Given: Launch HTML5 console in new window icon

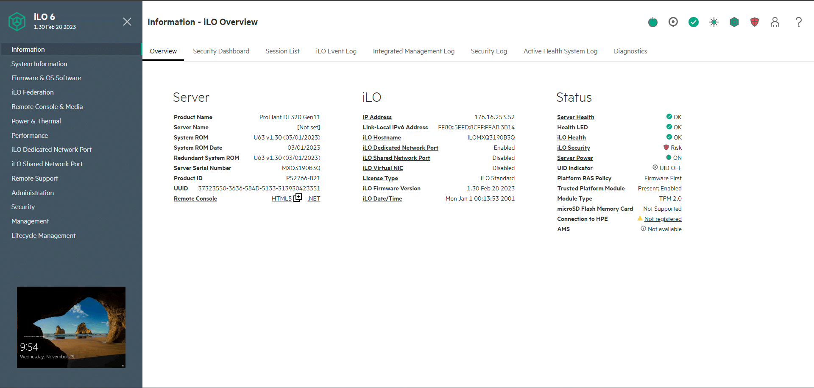Looking at the screenshot, I should click(298, 198).
